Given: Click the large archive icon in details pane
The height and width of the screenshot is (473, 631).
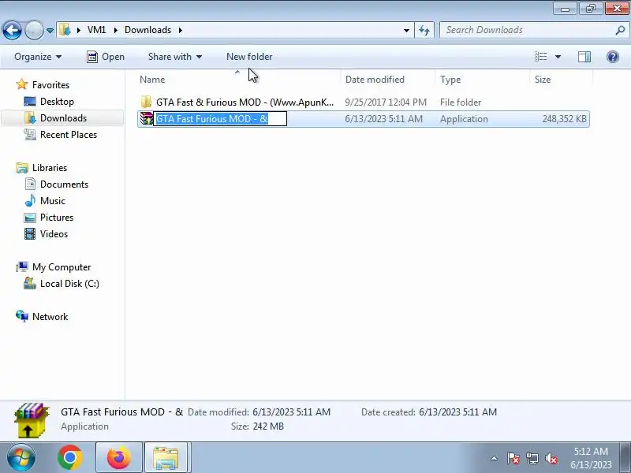Looking at the screenshot, I should point(31,419).
